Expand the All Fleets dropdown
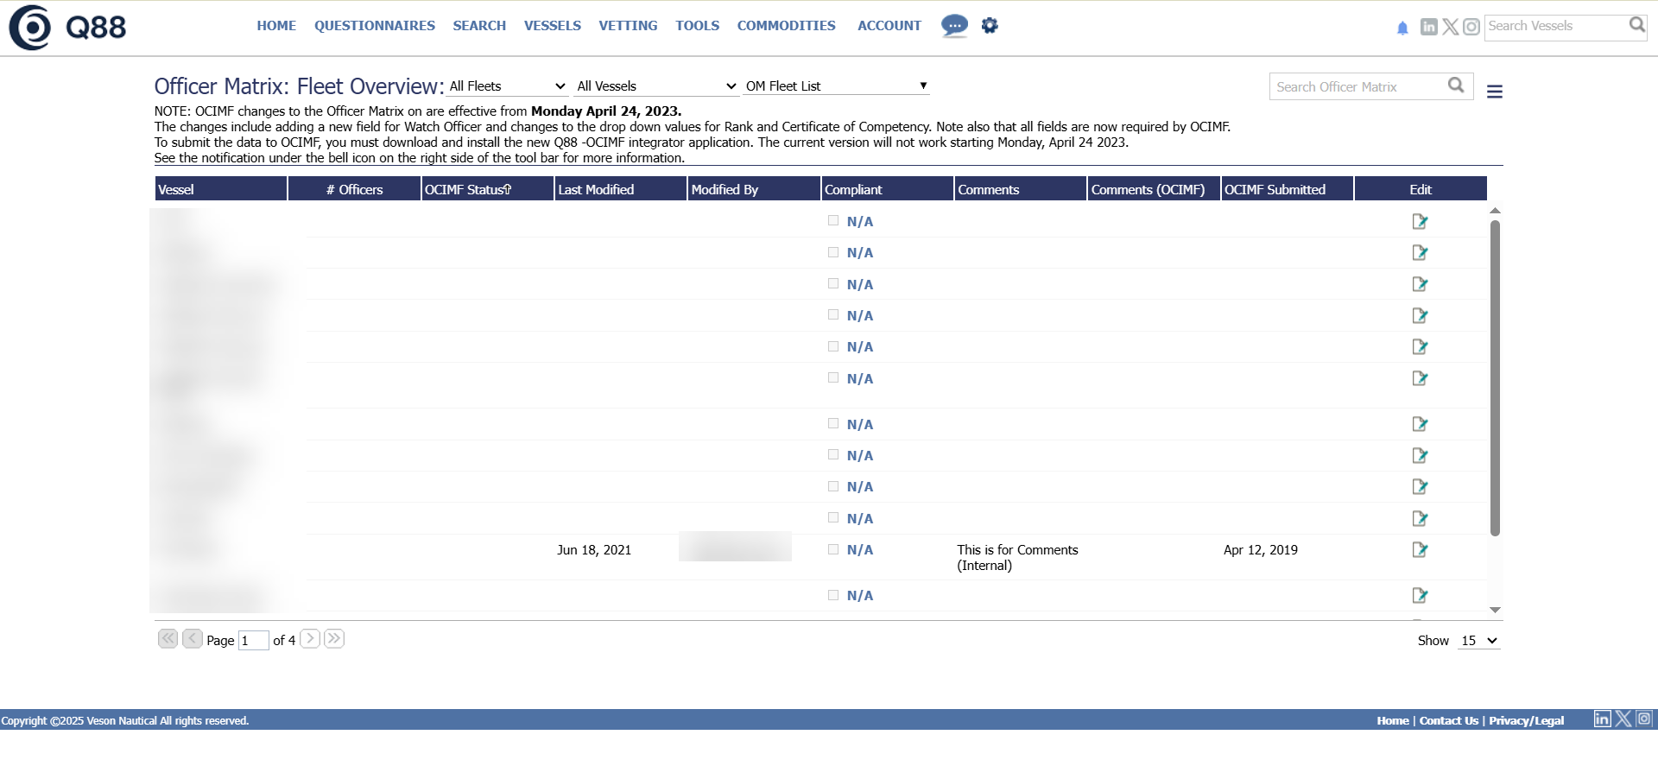This screenshot has height=760, width=1658. pos(507,86)
